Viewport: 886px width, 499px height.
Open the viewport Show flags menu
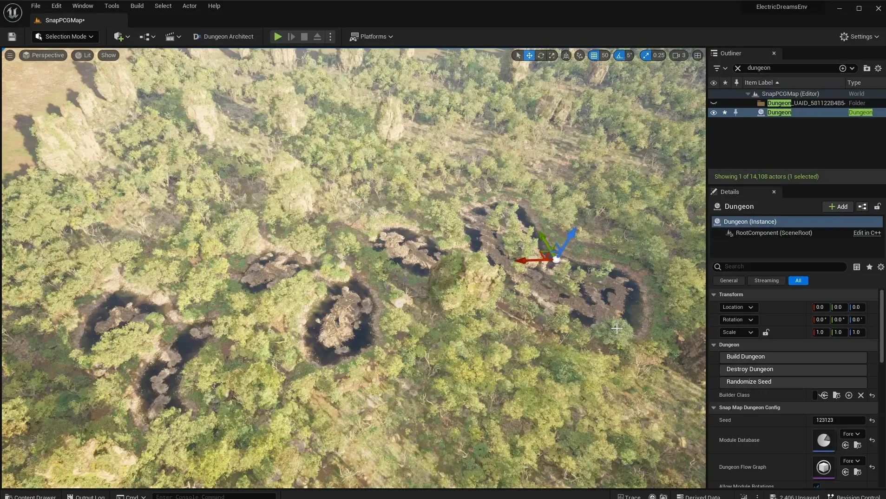click(108, 55)
